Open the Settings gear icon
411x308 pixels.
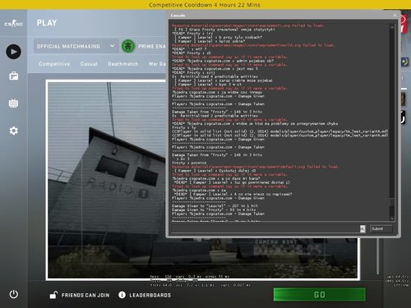tap(13, 131)
